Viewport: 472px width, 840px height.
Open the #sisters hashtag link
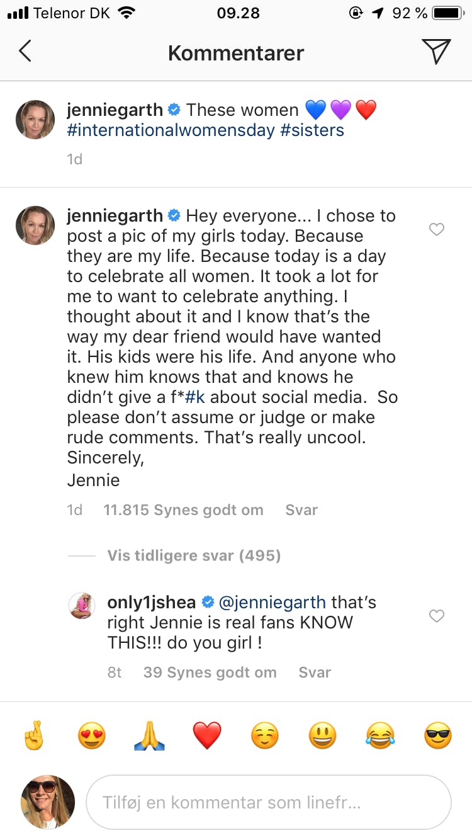click(x=313, y=130)
